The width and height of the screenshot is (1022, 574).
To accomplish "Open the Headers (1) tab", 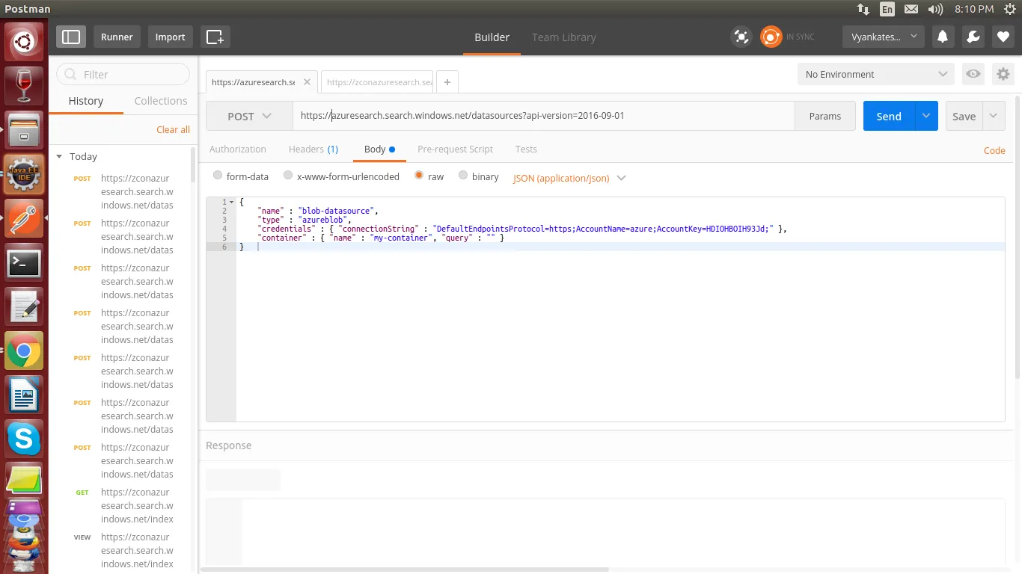I will point(313,149).
